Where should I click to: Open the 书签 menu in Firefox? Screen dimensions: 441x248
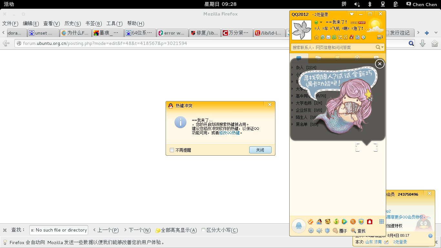(94, 24)
